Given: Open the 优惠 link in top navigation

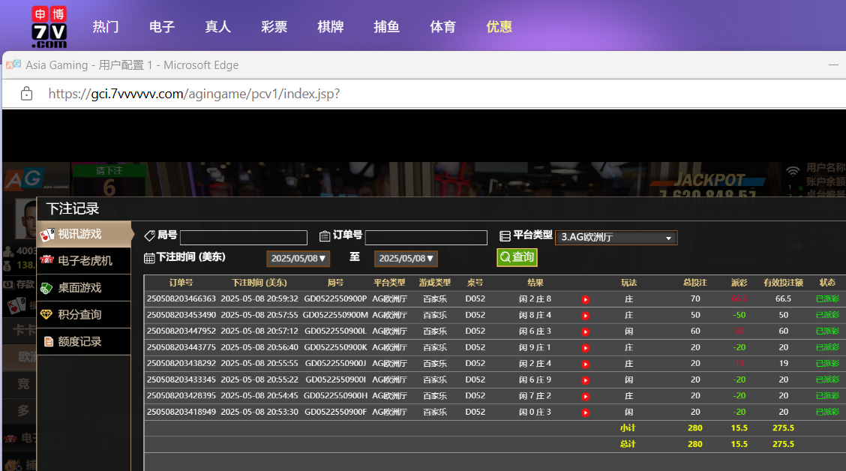Looking at the screenshot, I should click(x=499, y=27).
